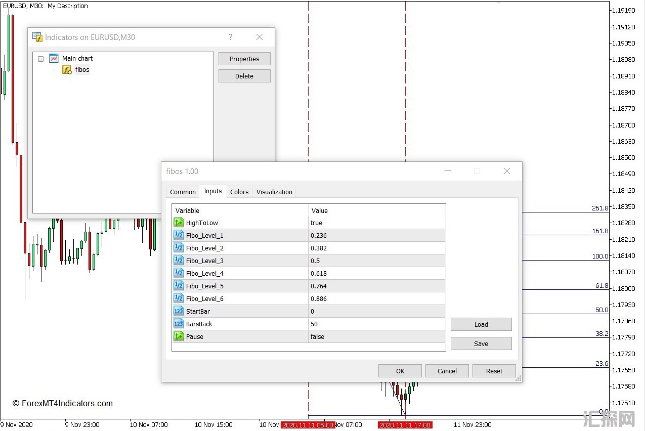Edit Fibo_Level_1 value 0.236

point(376,235)
